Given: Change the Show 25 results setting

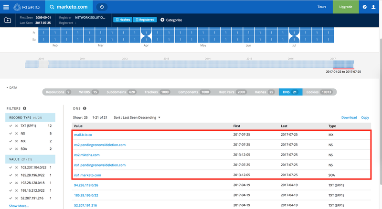Looking at the screenshot, I should [80, 117].
